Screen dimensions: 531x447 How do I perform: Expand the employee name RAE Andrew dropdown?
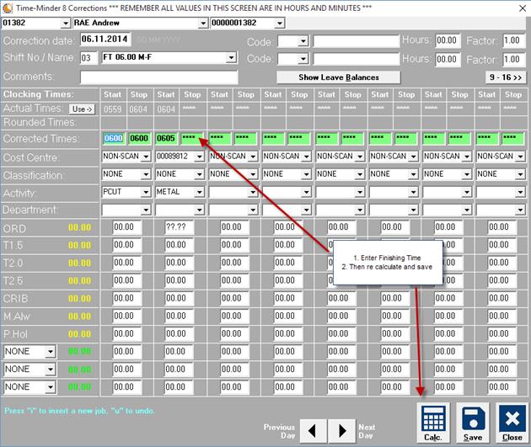[x=202, y=23]
